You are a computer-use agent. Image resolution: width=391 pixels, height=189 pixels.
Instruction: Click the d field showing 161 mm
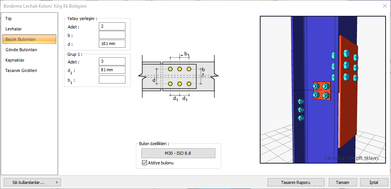tap(112, 43)
